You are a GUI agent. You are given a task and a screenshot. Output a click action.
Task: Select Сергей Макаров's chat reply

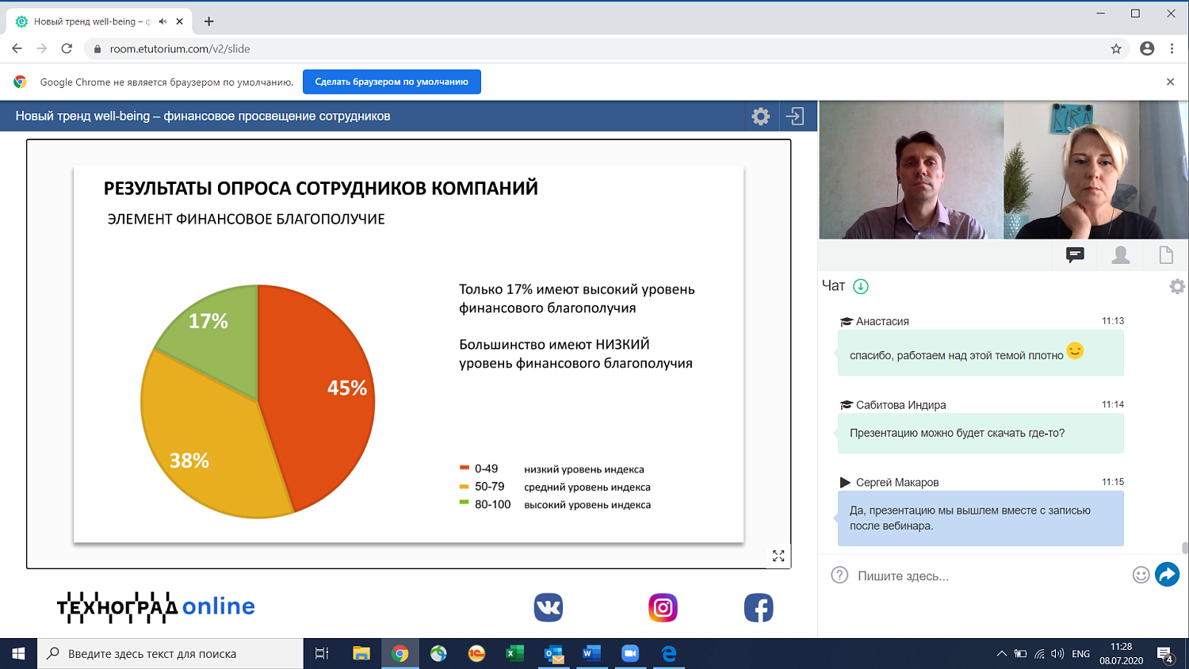click(x=981, y=518)
